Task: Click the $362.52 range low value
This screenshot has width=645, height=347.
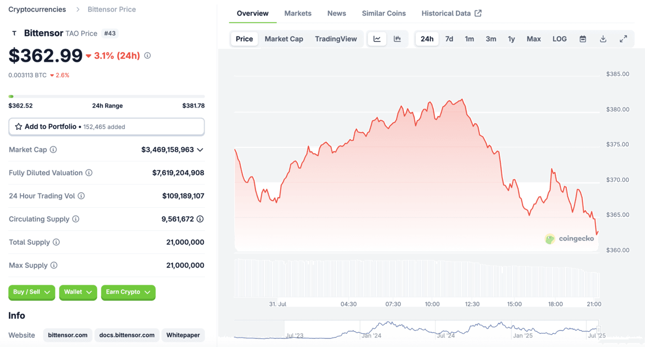Action: point(21,106)
